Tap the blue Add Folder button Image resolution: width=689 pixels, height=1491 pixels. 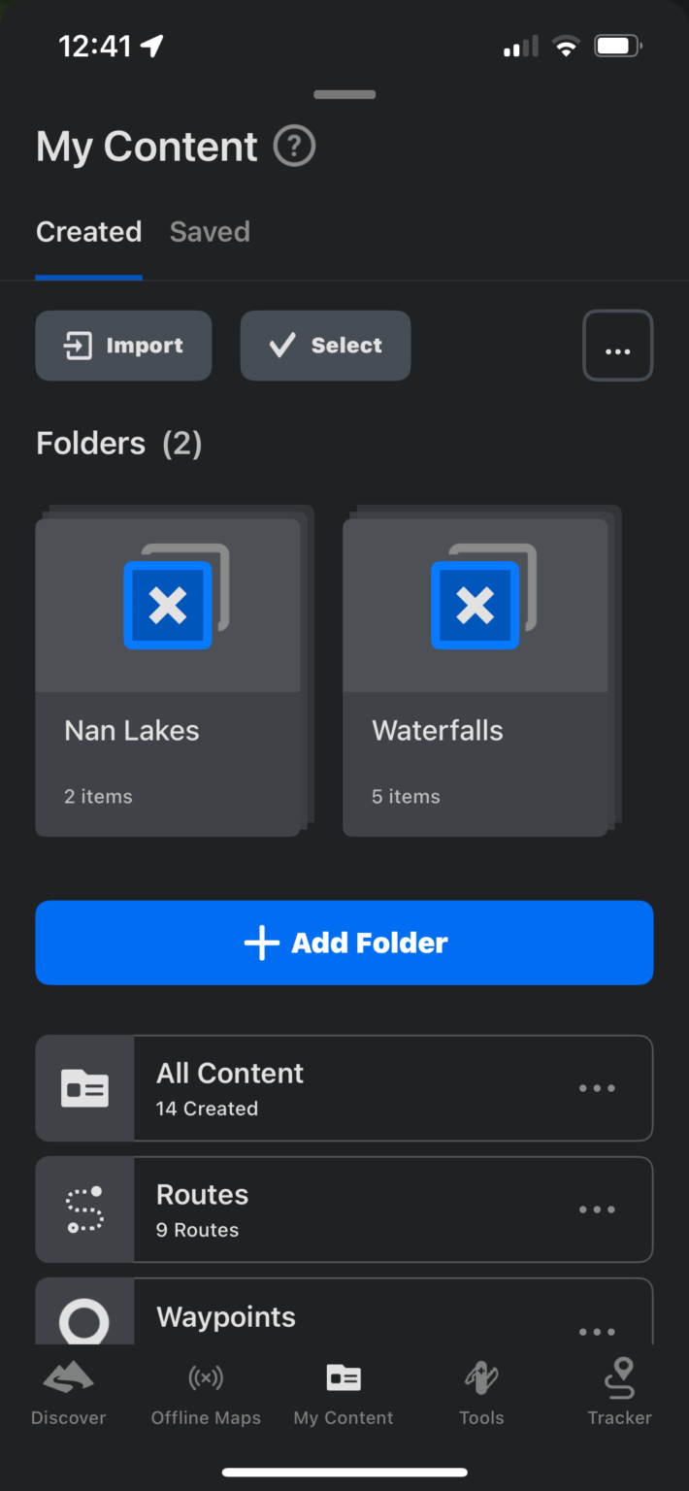[344, 943]
